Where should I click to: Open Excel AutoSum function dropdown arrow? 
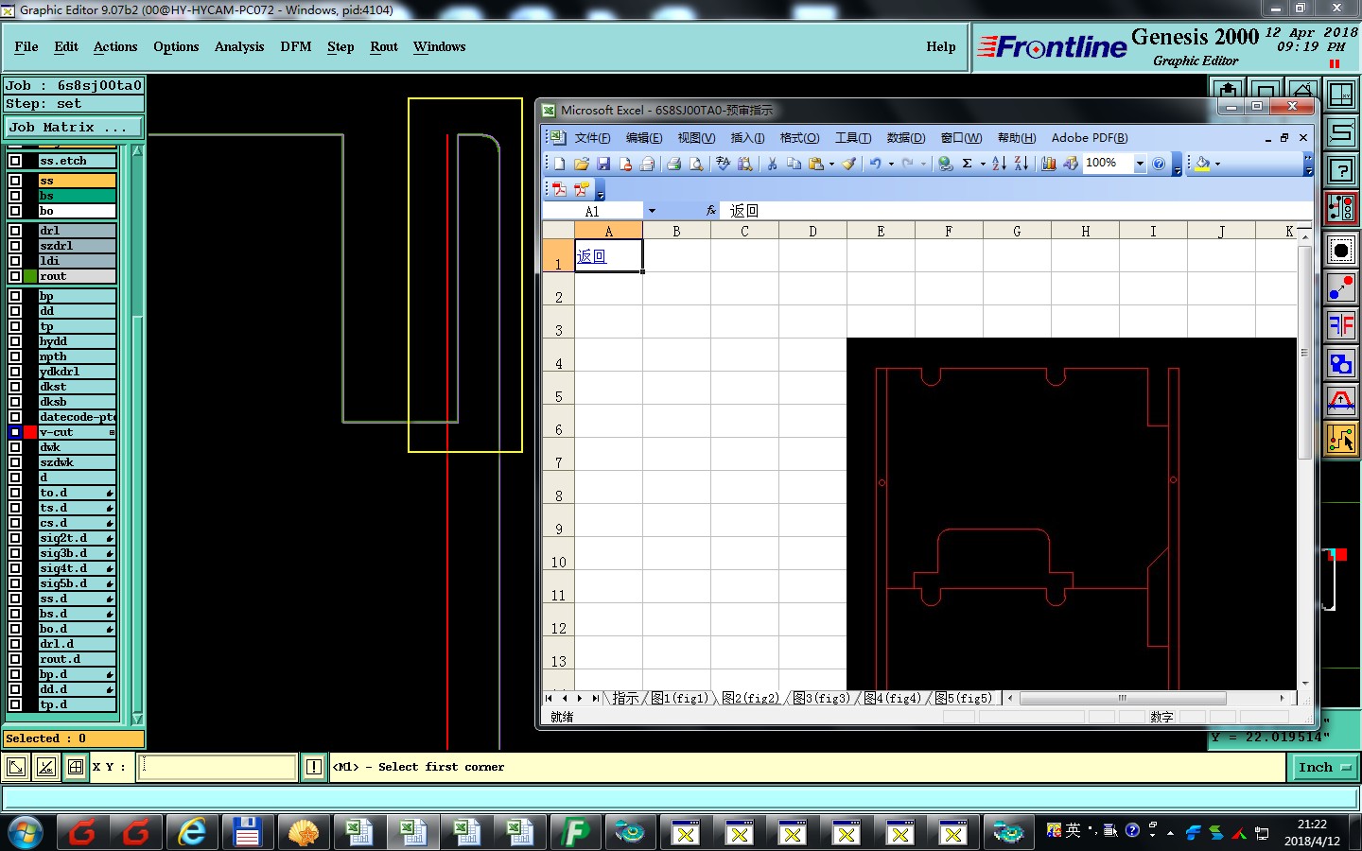983,164
